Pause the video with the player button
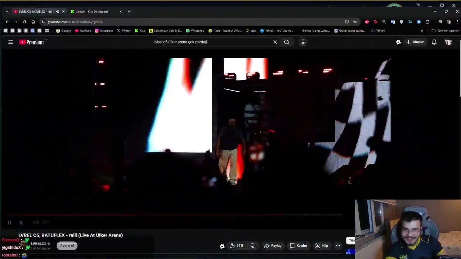This screenshot has height=259, width=461. [9, 223]
